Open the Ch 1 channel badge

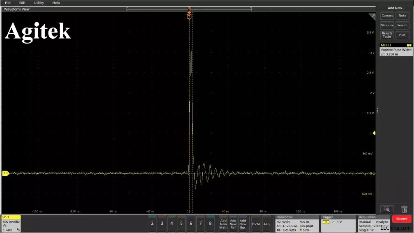click(x=11, y=224)
